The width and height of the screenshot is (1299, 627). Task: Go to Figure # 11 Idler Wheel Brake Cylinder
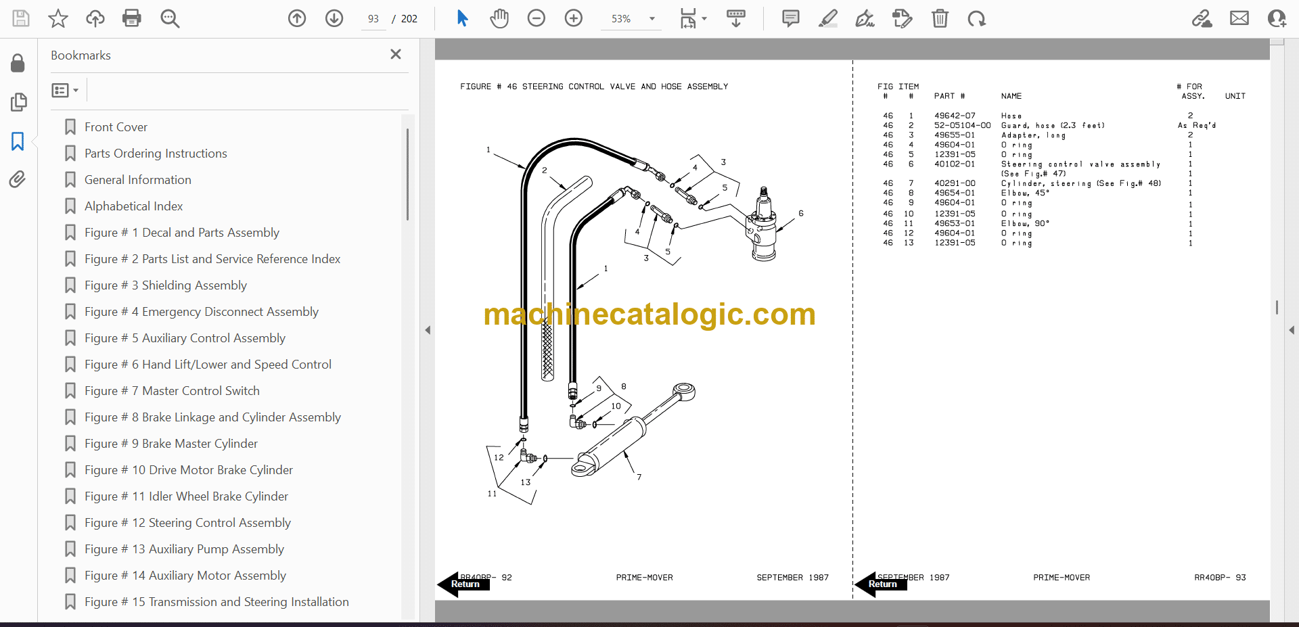point(186,496)
